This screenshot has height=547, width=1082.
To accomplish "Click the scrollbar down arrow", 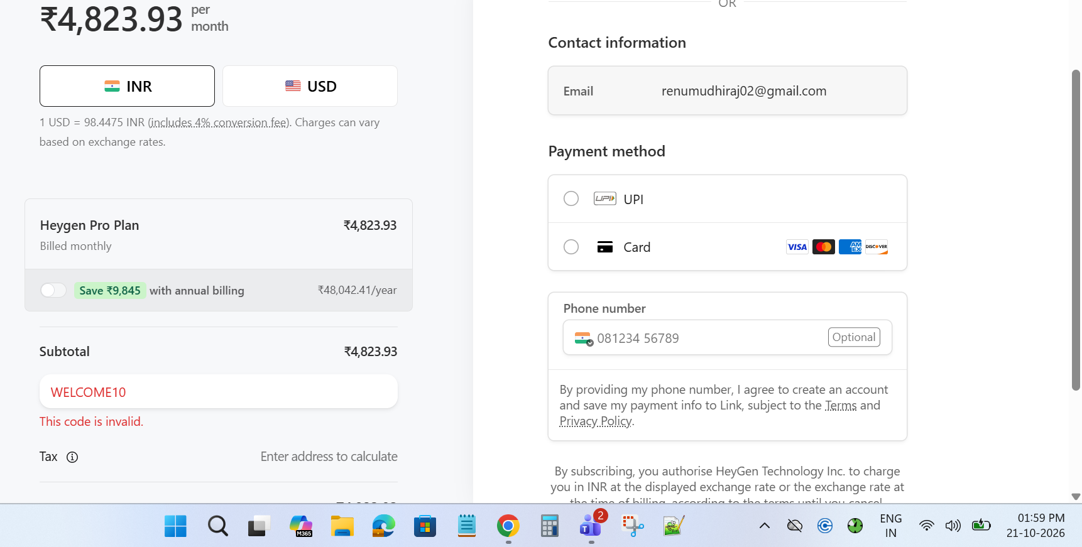I will click(x=1076, y=497).
